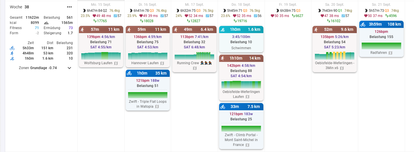This screenshot has width=414, height=152.
Task: Click map icon on Wolfsburg Laufen activity
Action: 116,63
